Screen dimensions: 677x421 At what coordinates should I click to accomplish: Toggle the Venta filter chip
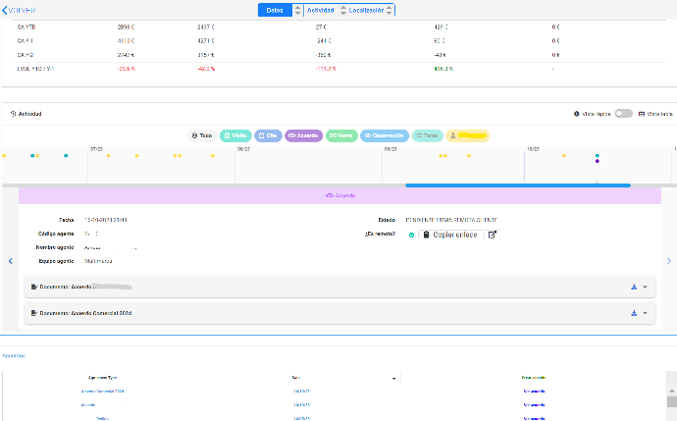341,135
